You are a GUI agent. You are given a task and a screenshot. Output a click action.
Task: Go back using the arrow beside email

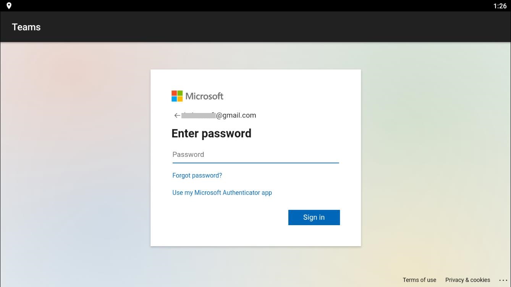point(177,115)
